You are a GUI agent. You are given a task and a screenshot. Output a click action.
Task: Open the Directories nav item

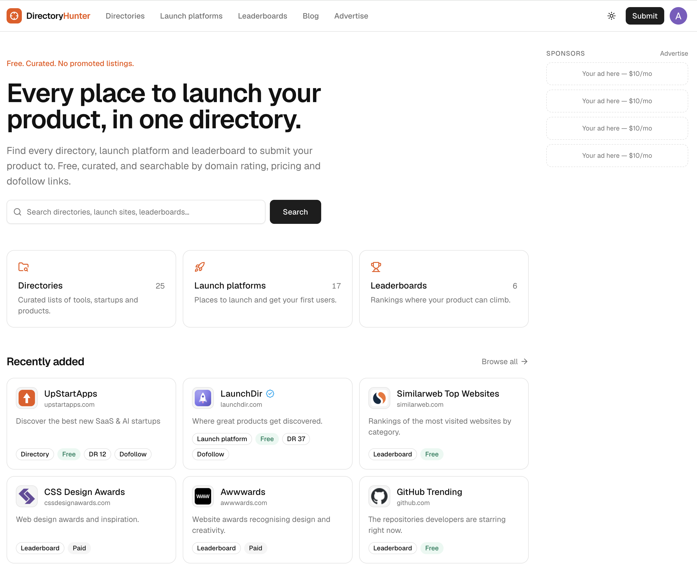click(x=125, y=16)
